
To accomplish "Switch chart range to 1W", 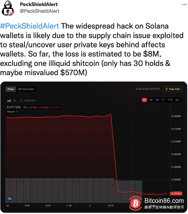I will (151, 100).
